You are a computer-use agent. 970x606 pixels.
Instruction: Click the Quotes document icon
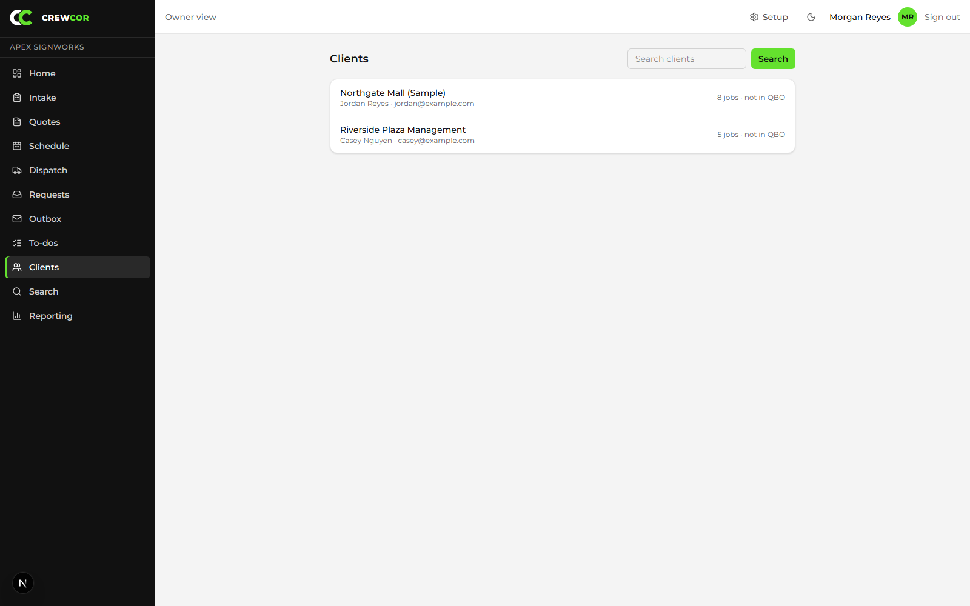pyautogui.click(x=17, y=122)
